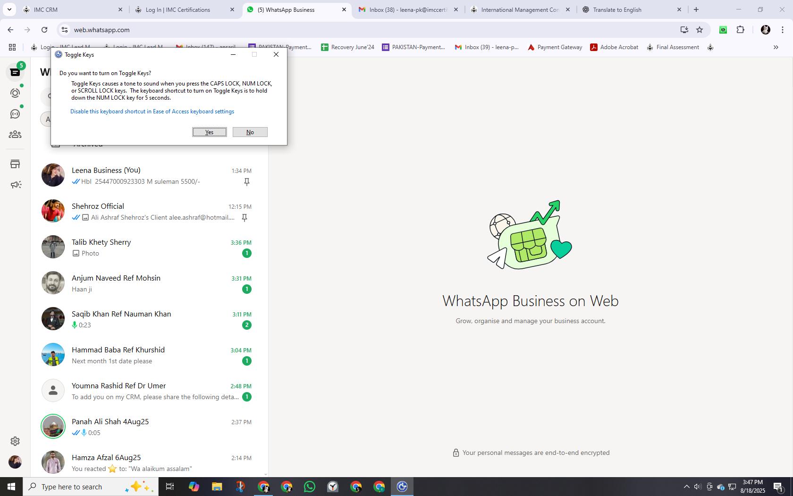Switch to Log In IMC Certifications tab
Viewport: 793px width, 496px height.
[185, 9]
